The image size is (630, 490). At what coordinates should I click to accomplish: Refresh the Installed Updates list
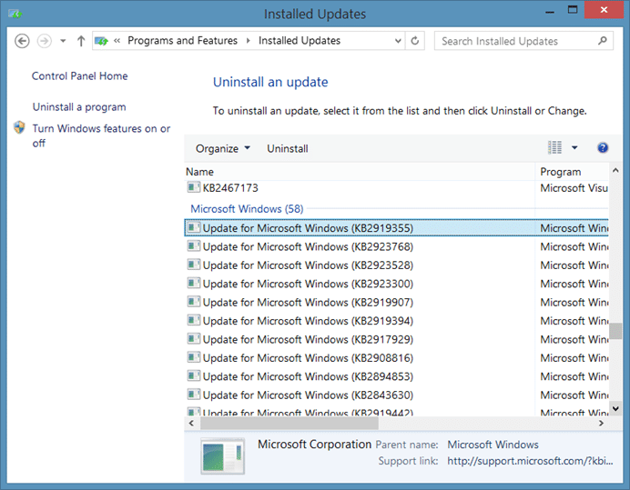(415, 41)
